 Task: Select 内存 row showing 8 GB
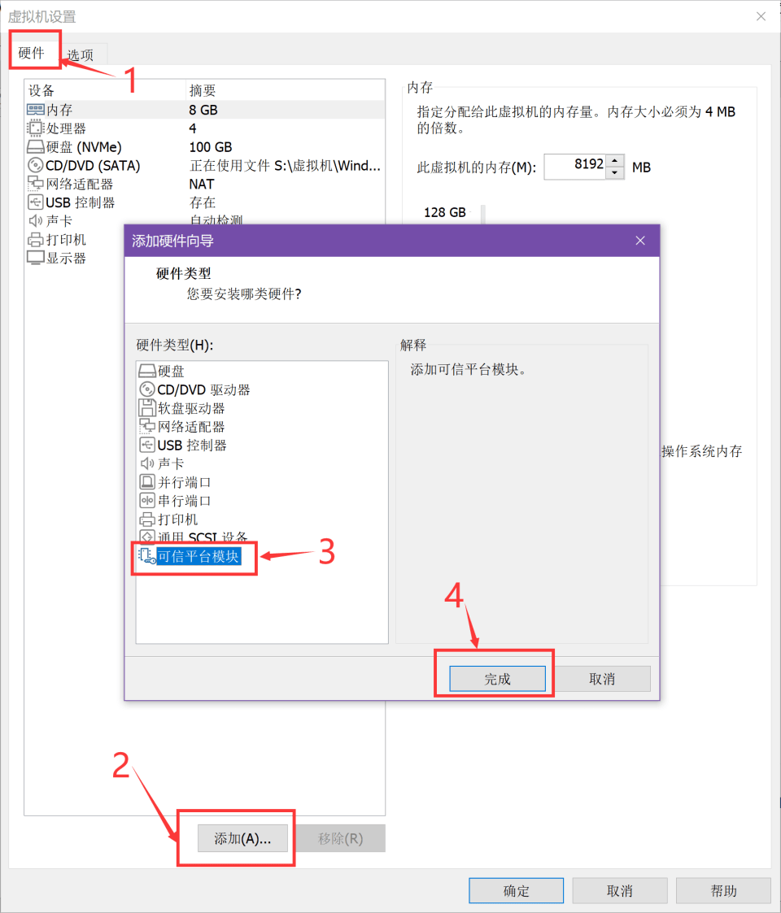coord(204,110)
